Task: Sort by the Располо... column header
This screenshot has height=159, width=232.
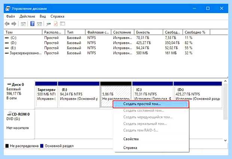Action: click(x=54, y=32)
